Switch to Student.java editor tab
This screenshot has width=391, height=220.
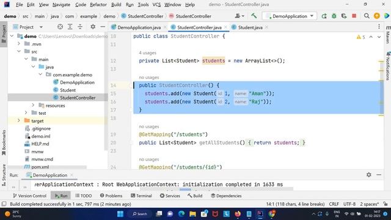250,28
